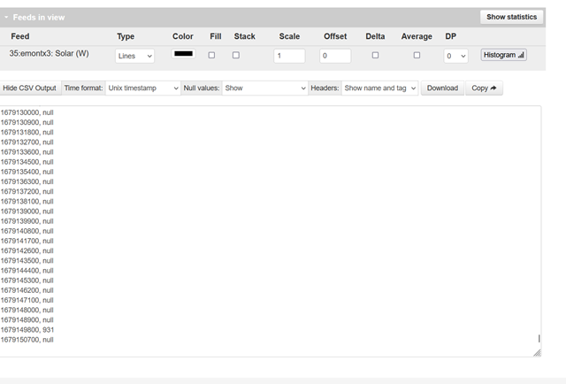Click row 1679148000, null in CSV
Viewport: 566px width, 384px height.
point(27,311)
